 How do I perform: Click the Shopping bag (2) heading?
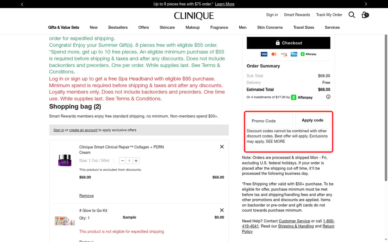75,106
